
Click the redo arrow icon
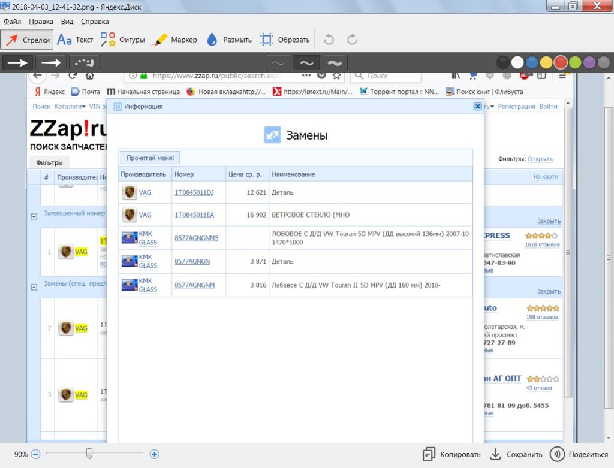[352, 40]
